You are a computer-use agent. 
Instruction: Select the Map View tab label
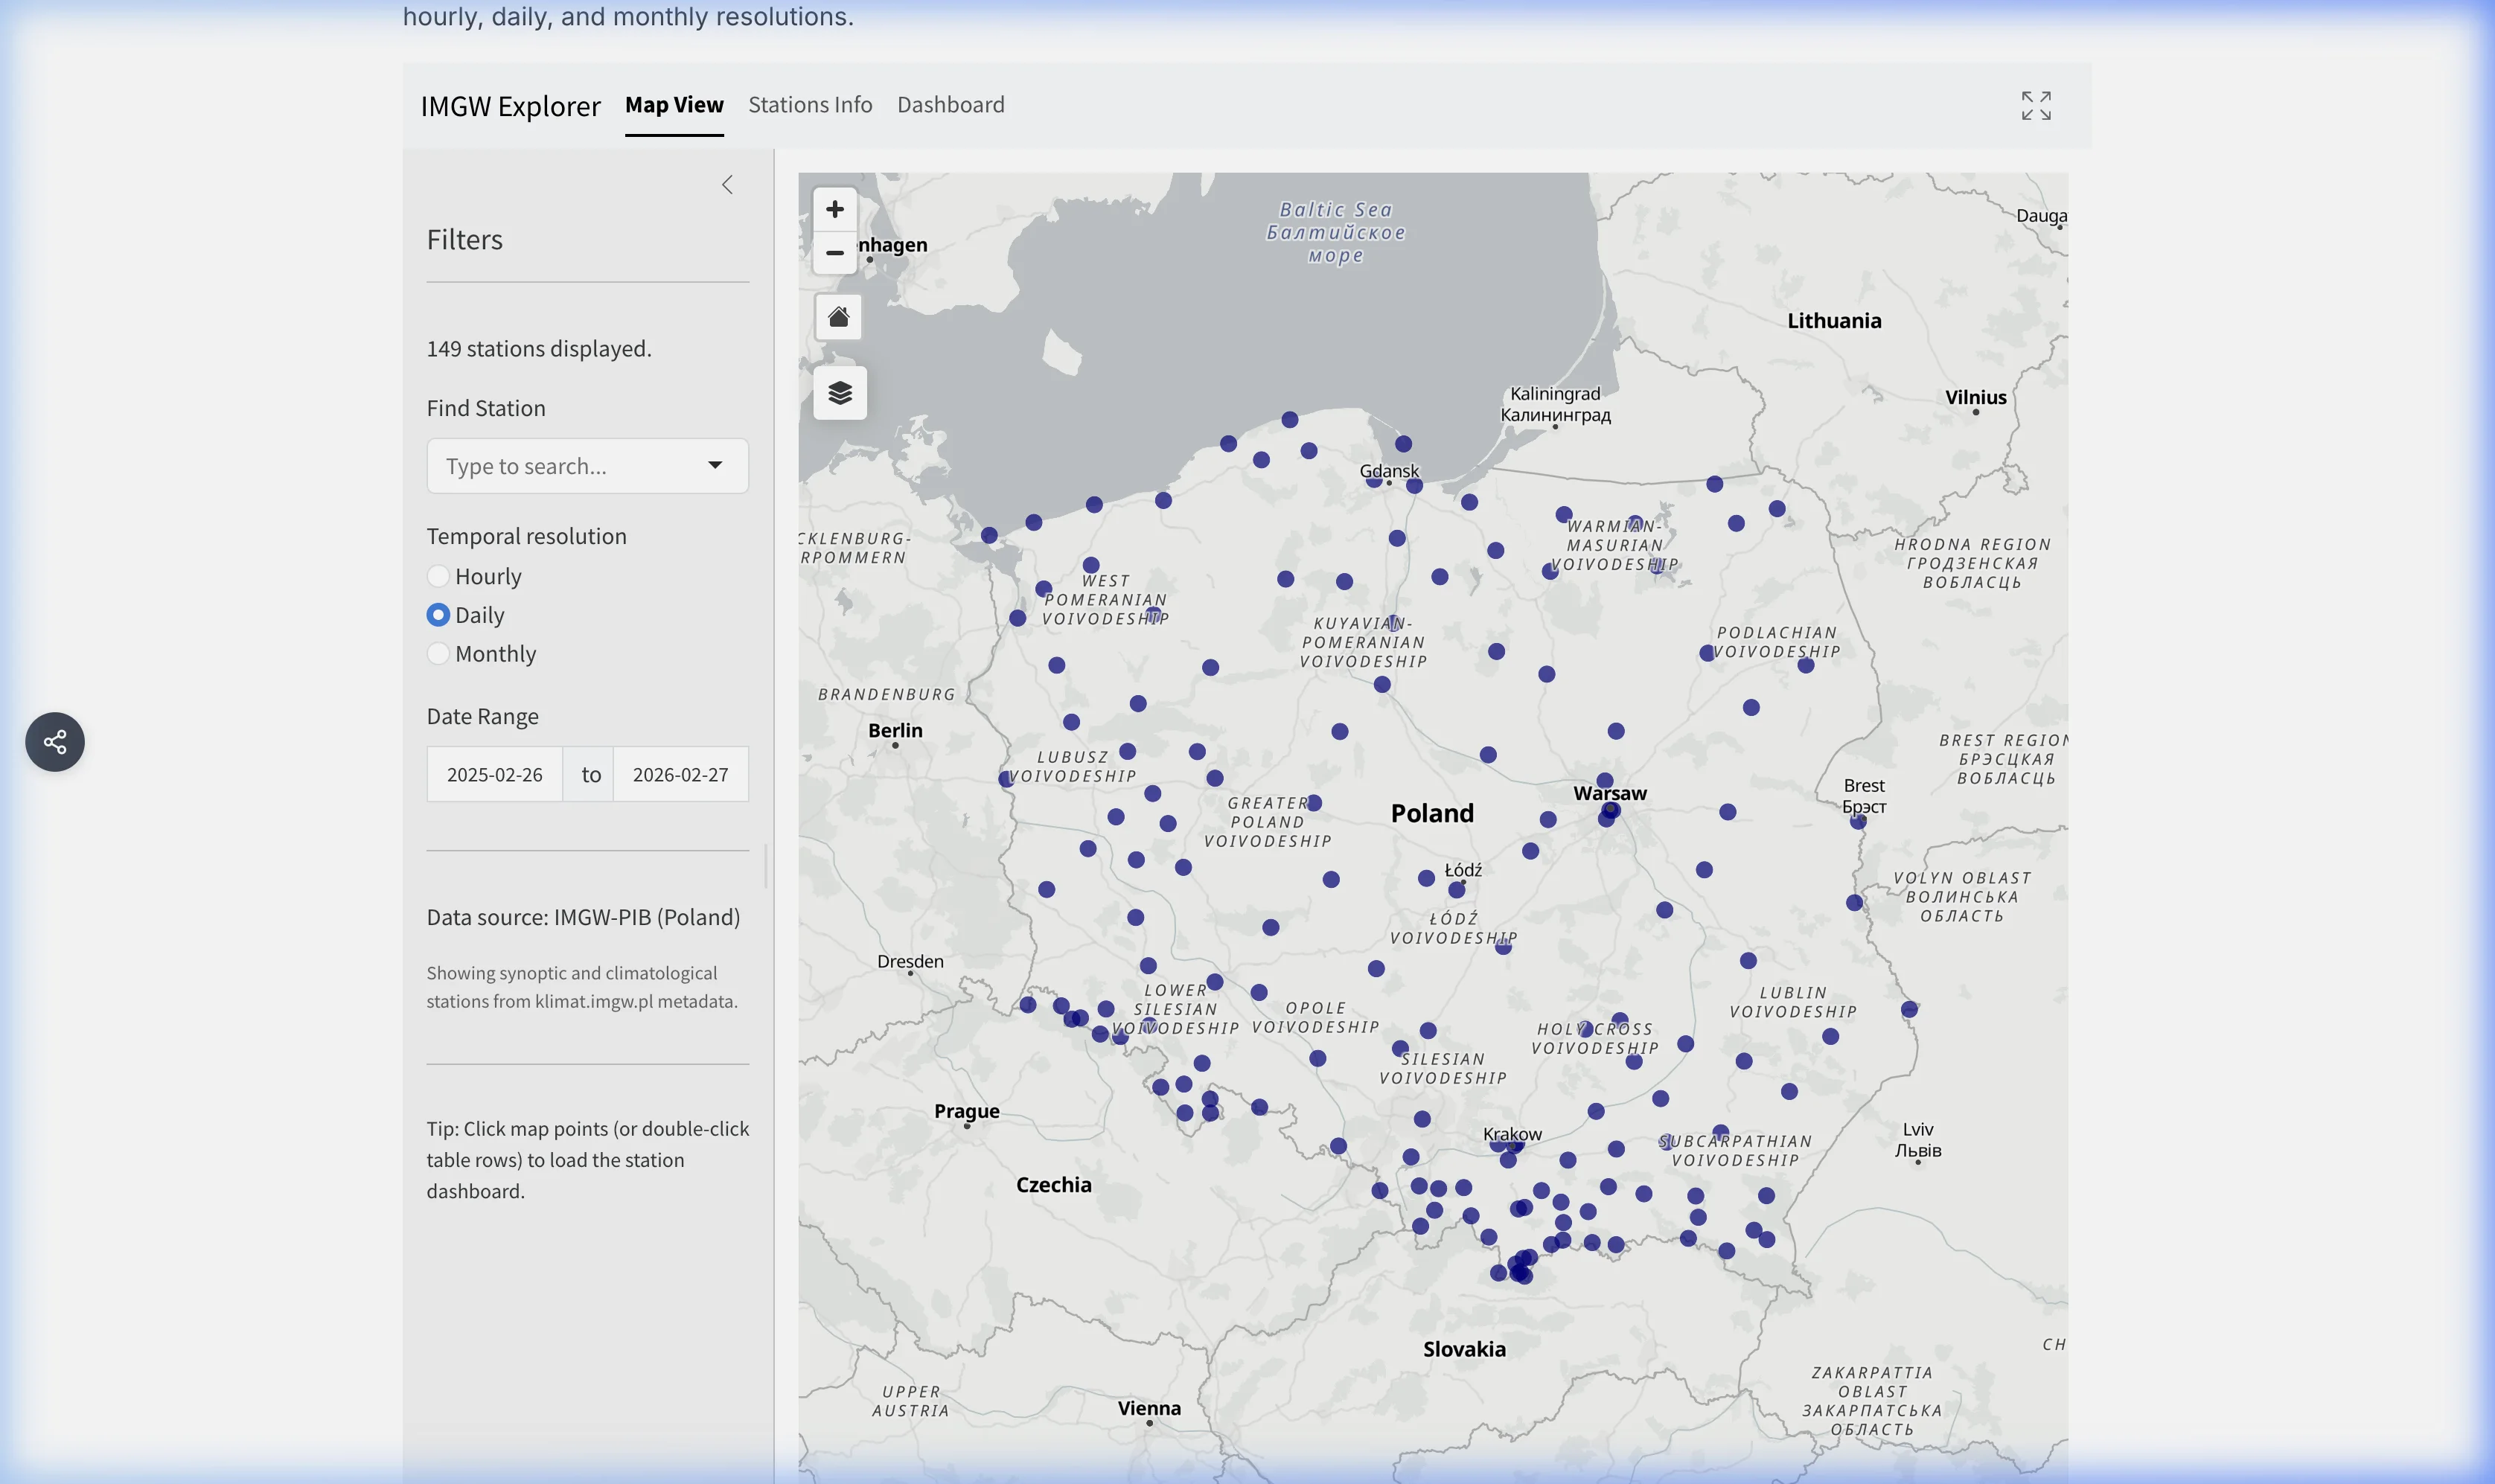[x=674, y=104]
